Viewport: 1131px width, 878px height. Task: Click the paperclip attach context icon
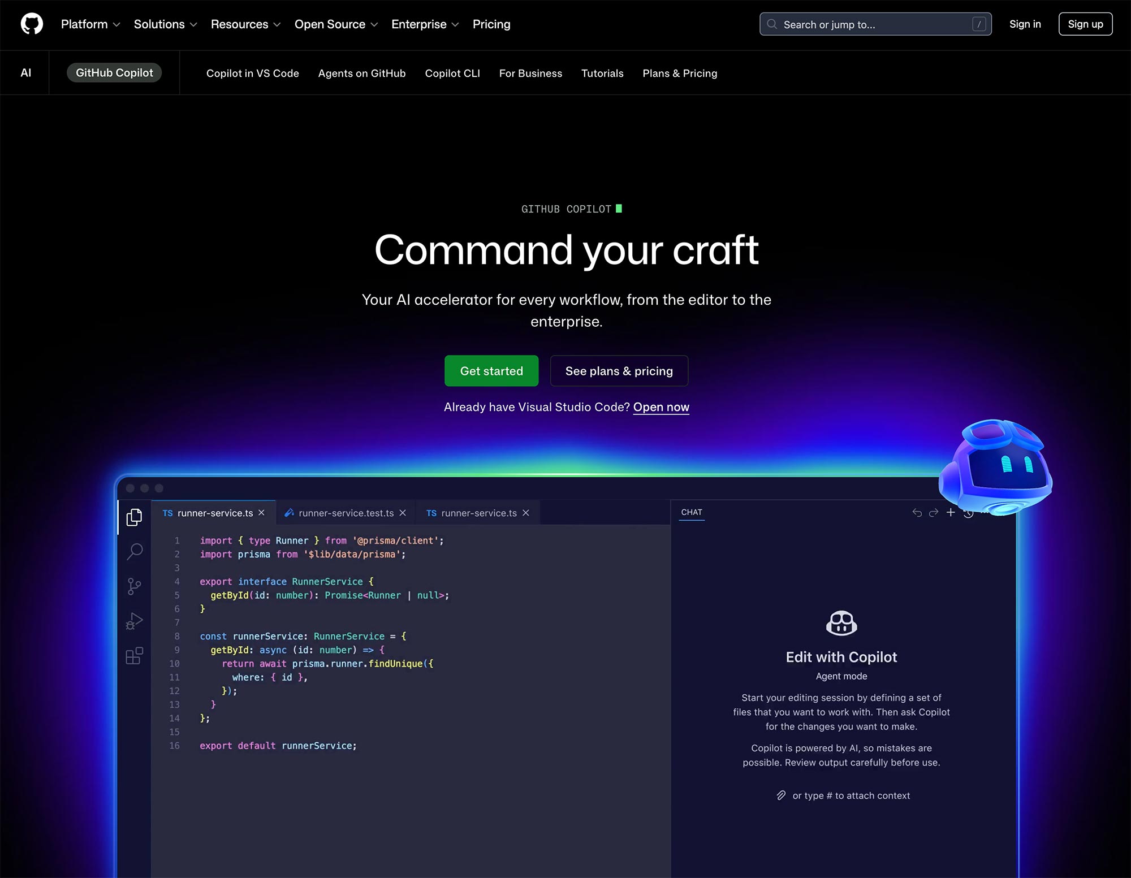click(x=781, y=795)
